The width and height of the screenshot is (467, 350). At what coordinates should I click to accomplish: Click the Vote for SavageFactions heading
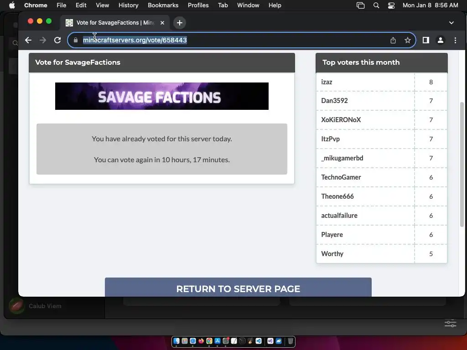coord(78,62)
